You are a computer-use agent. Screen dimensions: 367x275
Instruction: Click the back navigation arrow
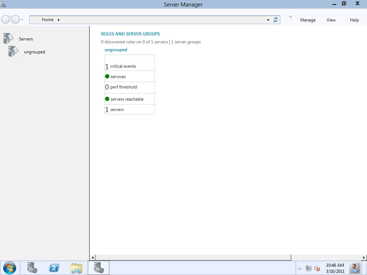5,20
